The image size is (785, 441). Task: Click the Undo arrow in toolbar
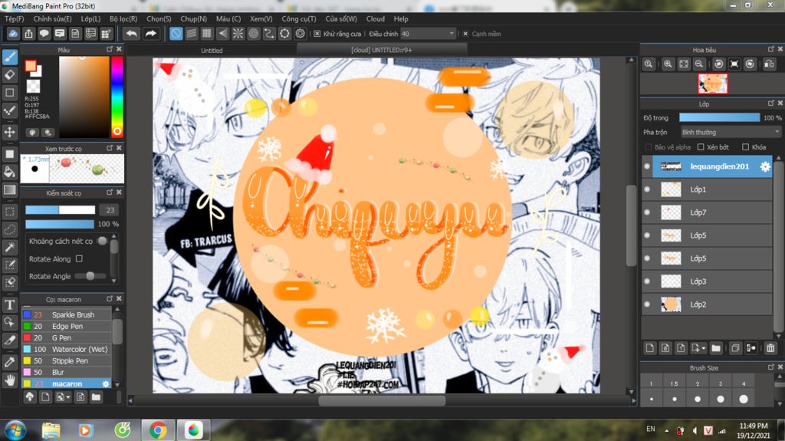point(132,34)
